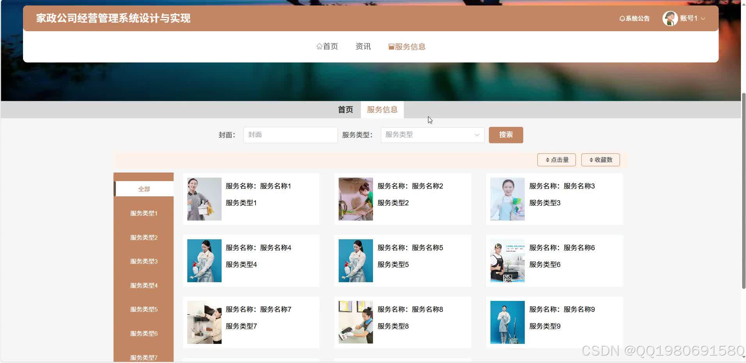Select 服务类型3 in the left sidebar
This screenshot has height=363, width=746.
point(144,261)
